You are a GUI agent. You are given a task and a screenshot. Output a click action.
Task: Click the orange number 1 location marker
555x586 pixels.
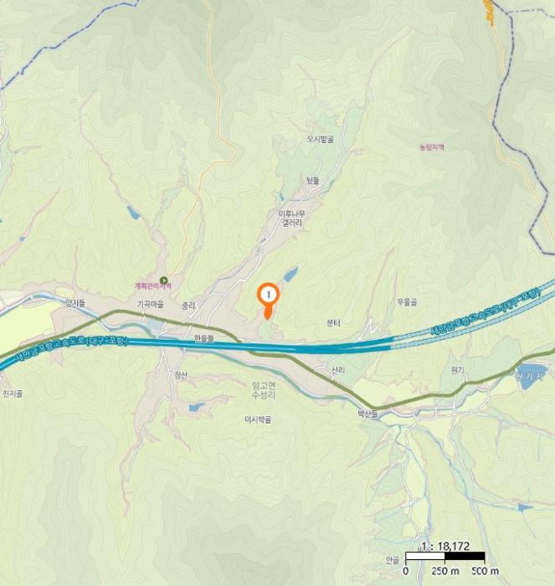click(x=269, y=300)
